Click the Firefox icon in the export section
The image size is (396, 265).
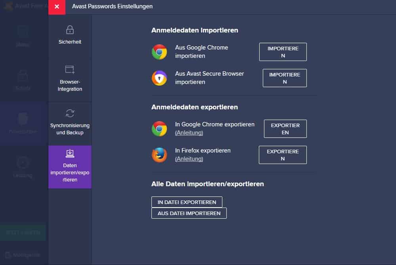coord(159,155)
